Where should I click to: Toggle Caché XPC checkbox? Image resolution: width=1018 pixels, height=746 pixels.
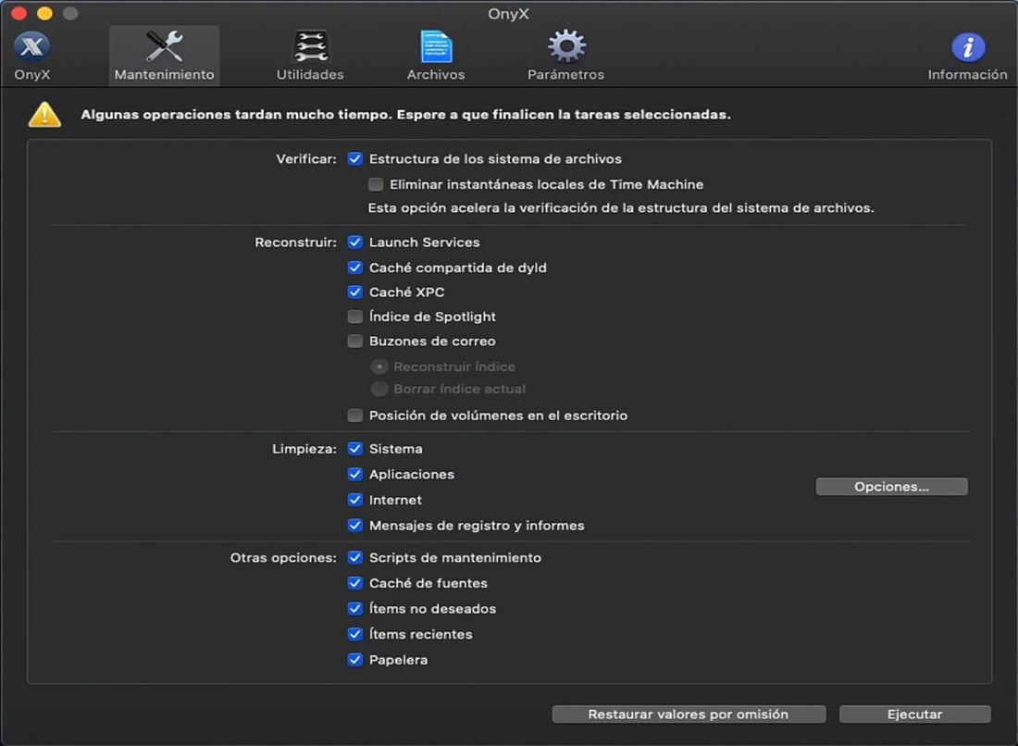(355, 292)
